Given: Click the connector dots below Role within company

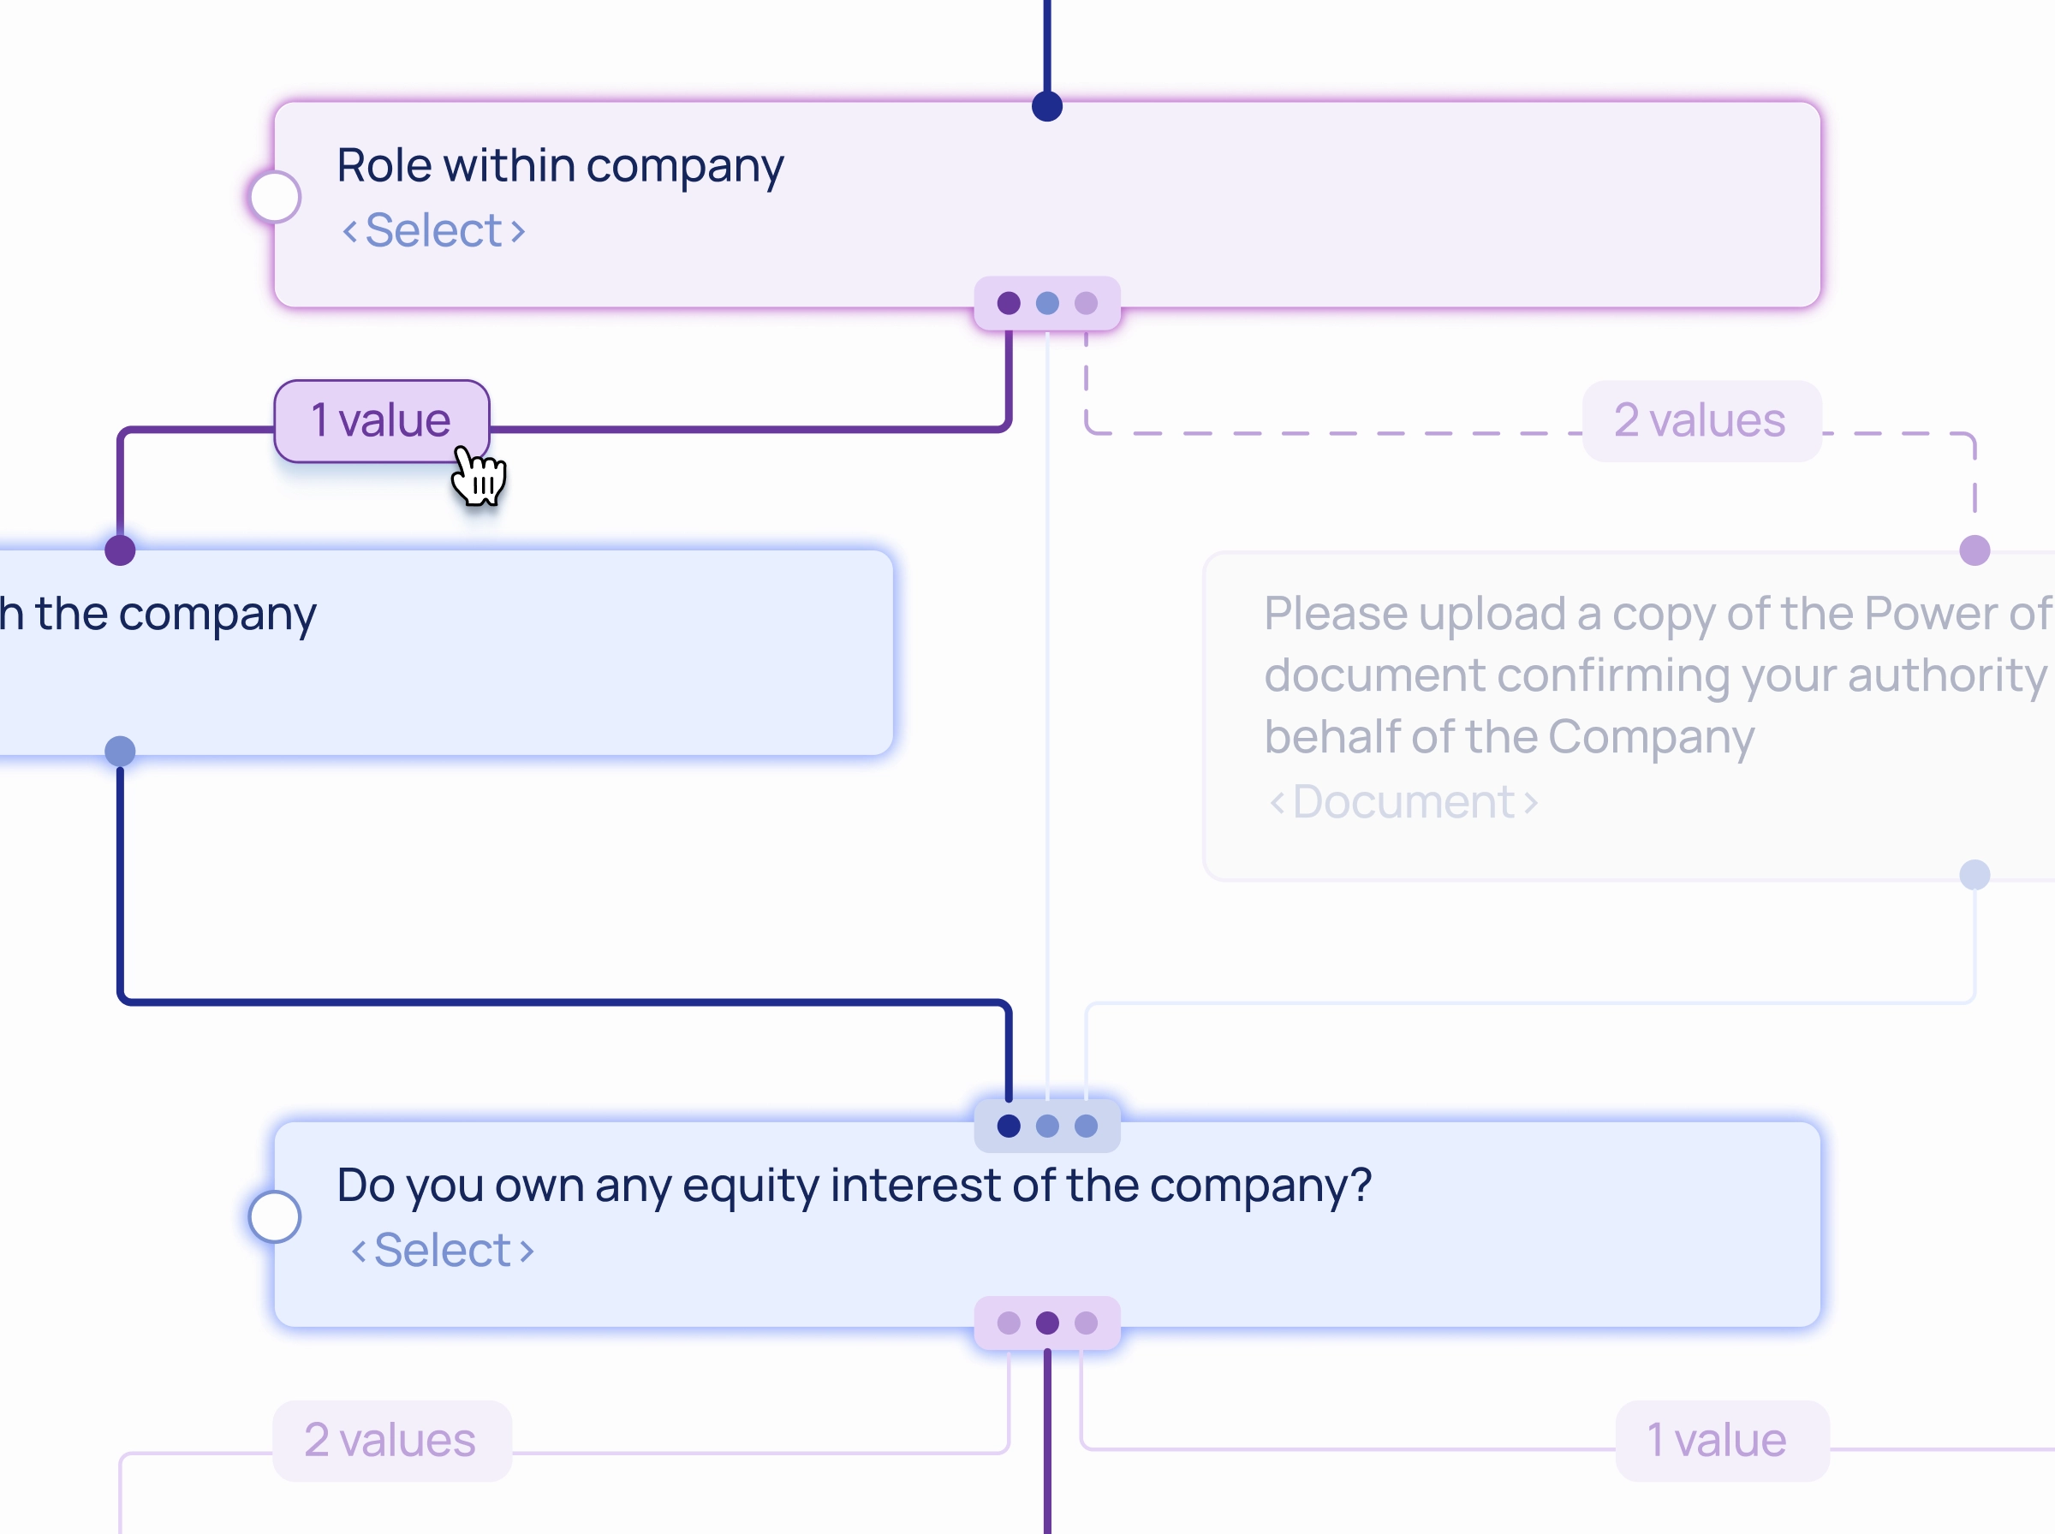Looking at the screenshot, I should pos(1046,302).
